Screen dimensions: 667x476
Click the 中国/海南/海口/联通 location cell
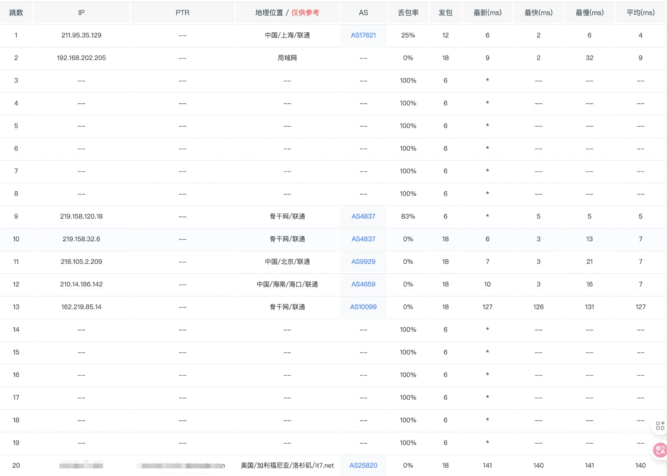287,284
